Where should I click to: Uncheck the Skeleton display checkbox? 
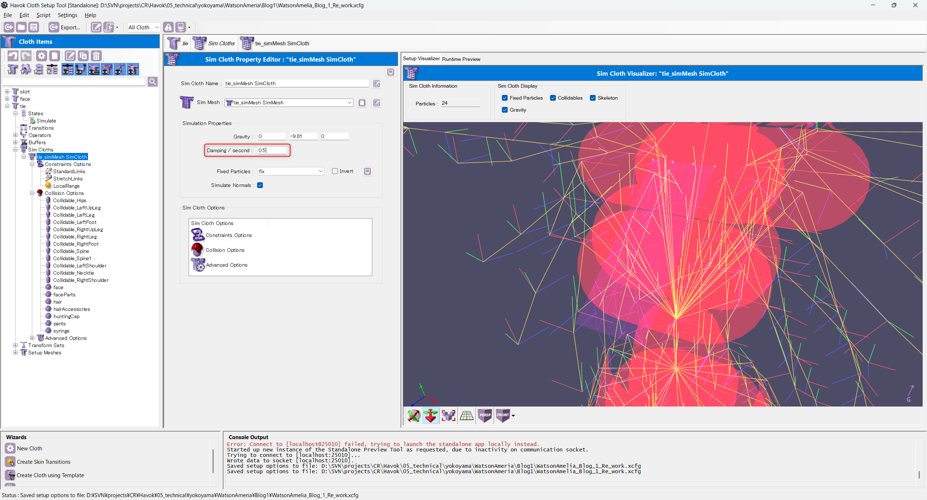point(593,98)
